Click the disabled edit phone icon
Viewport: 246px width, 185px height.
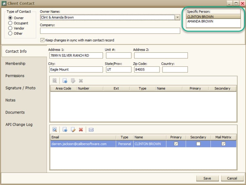(73, 81)
